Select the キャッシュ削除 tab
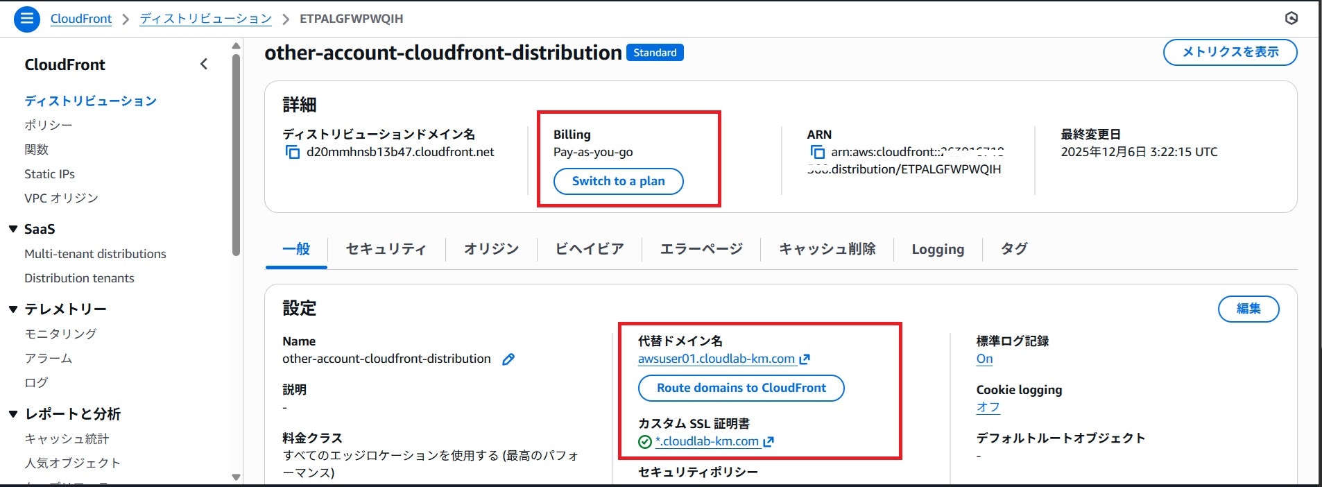1322x487 pixels. click(x=827, y=249)
